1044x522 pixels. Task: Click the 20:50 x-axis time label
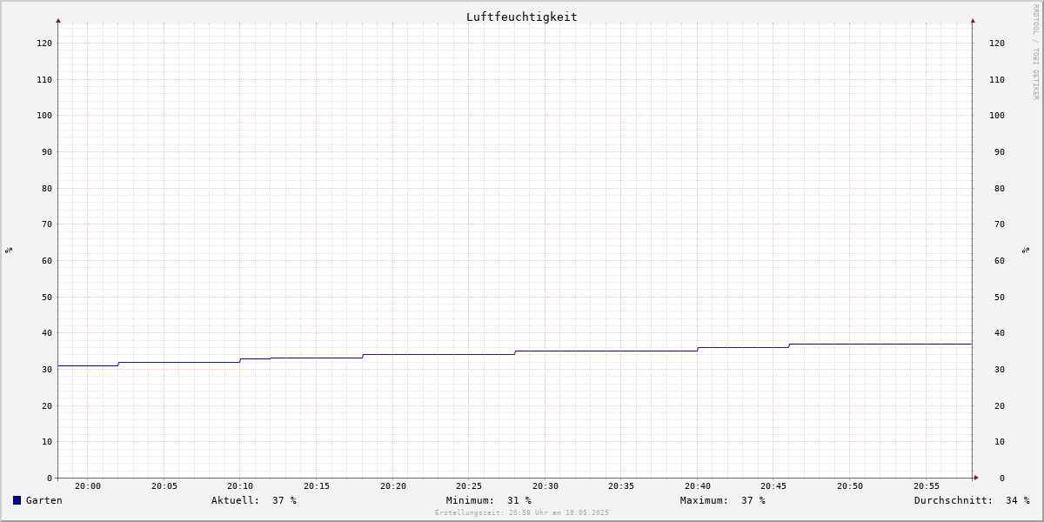850,486
